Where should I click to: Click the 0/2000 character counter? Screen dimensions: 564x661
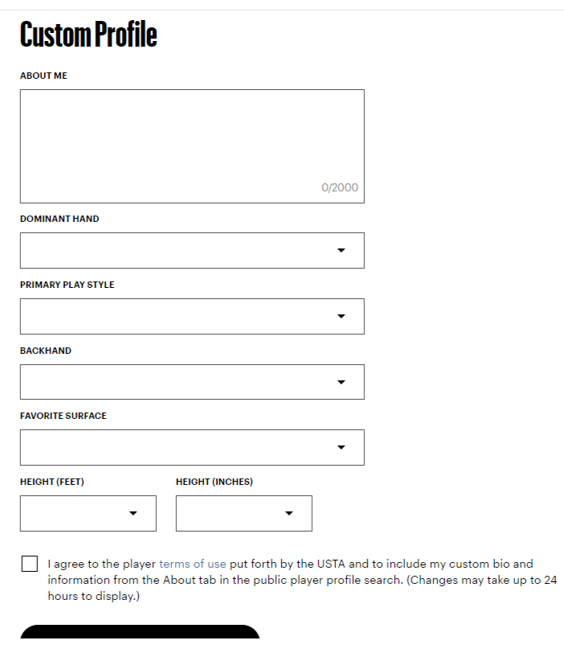tap(341, 186)
